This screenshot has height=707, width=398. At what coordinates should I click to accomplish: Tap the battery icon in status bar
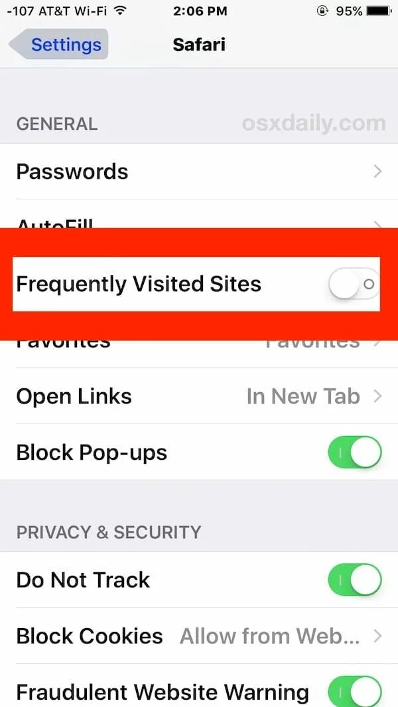tap(379, 11)
